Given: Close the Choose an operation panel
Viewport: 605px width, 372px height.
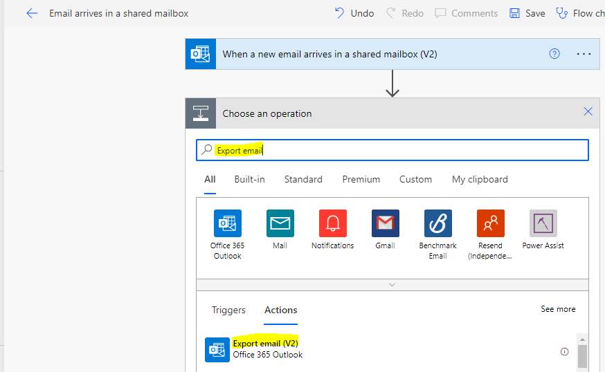Looking at the screenshot, I should point(588,112).
